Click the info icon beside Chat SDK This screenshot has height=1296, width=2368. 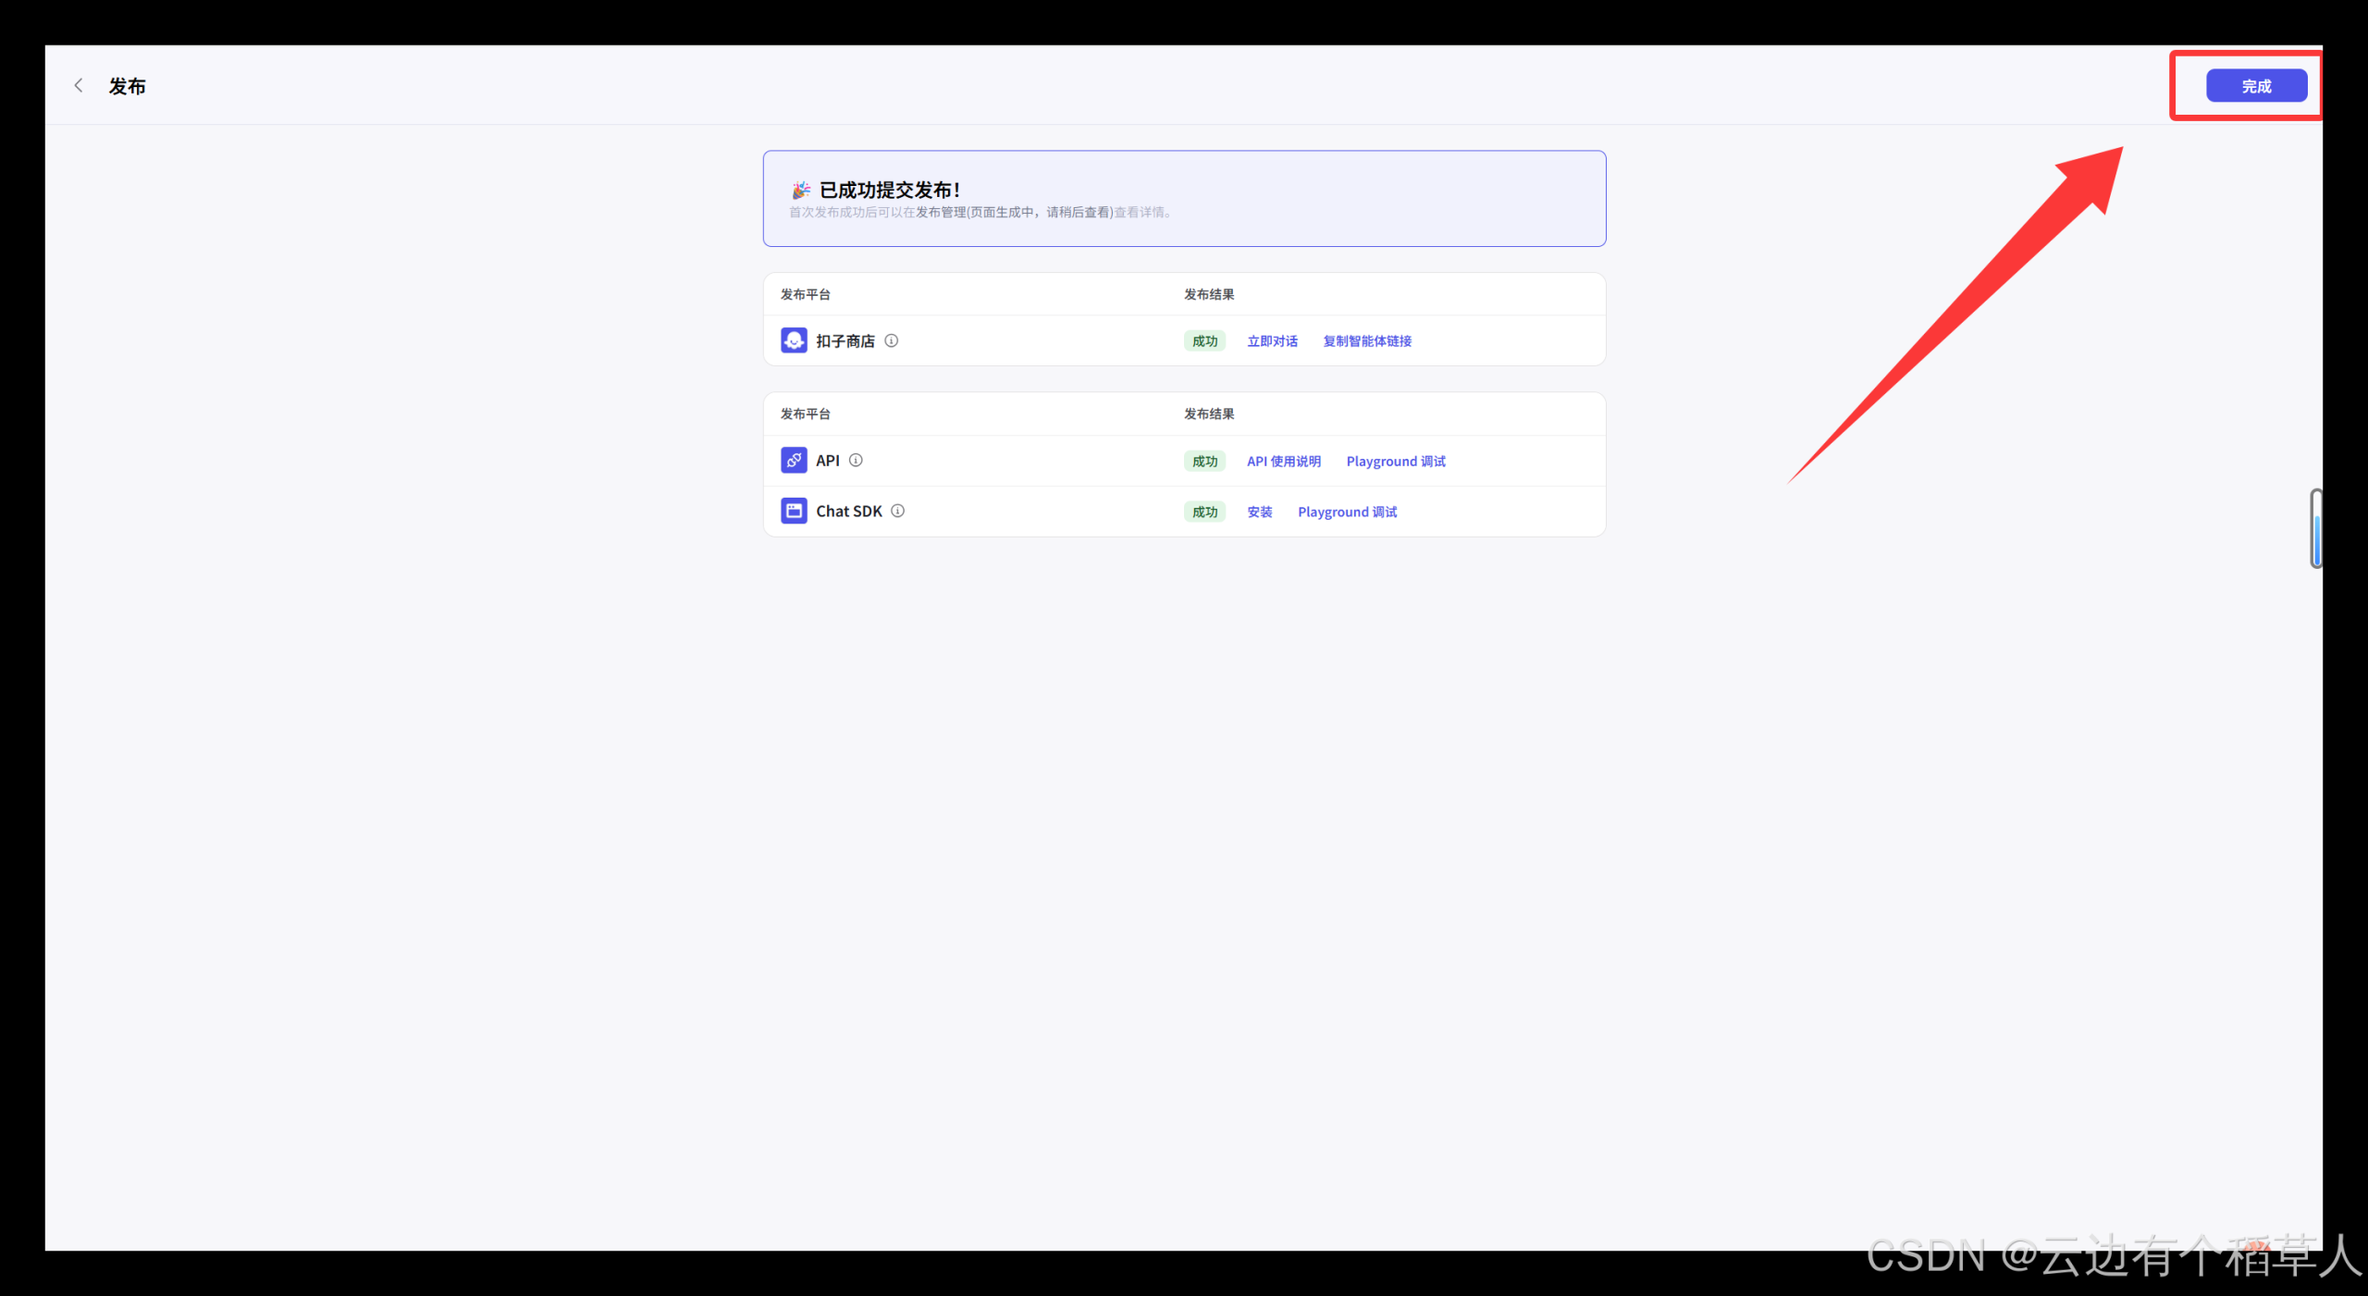click(x=898, y=512)
